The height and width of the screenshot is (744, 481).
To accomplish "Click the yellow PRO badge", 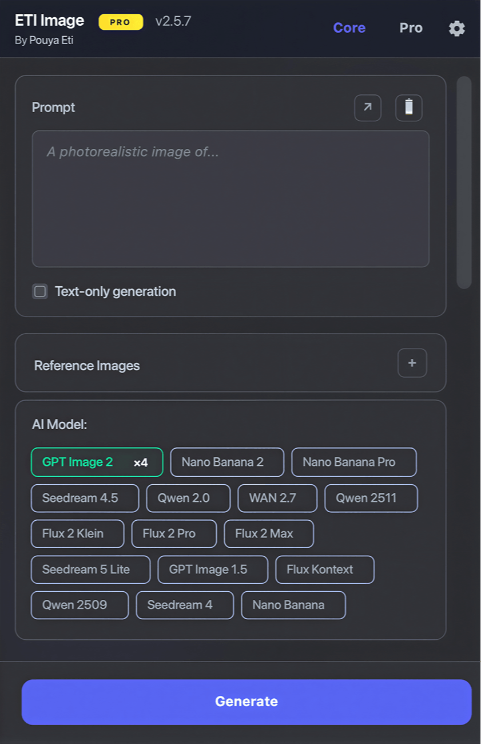I will [121, 22].
